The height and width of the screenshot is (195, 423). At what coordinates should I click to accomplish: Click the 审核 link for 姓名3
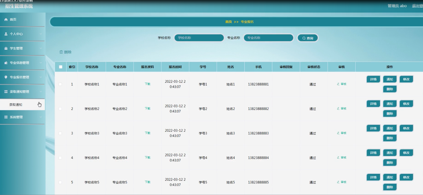(x=341, y=133)
